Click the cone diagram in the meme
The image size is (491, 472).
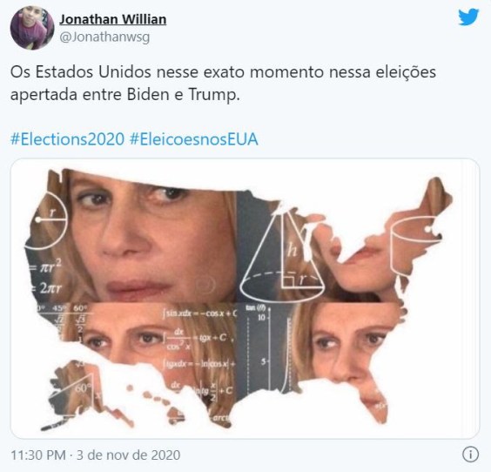point(282,255)
